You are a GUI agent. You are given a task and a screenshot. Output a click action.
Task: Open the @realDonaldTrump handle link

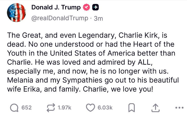(60, 18)
